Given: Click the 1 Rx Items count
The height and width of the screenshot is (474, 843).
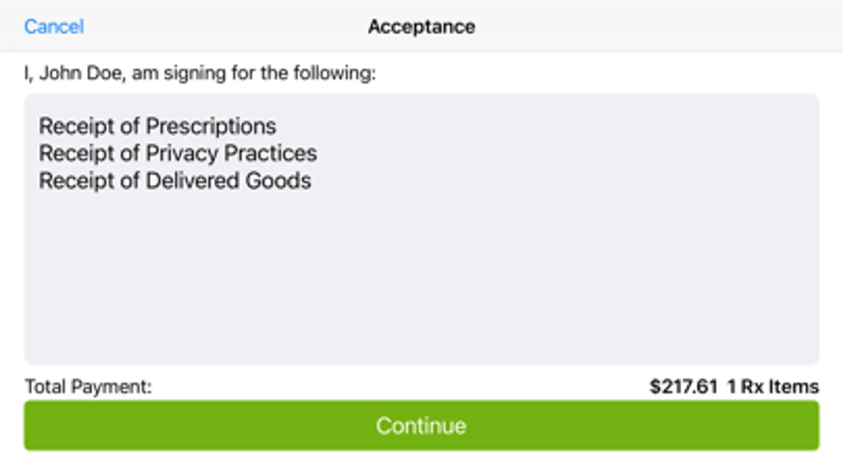Looking at the screenshot, I should tap(773, 387).
